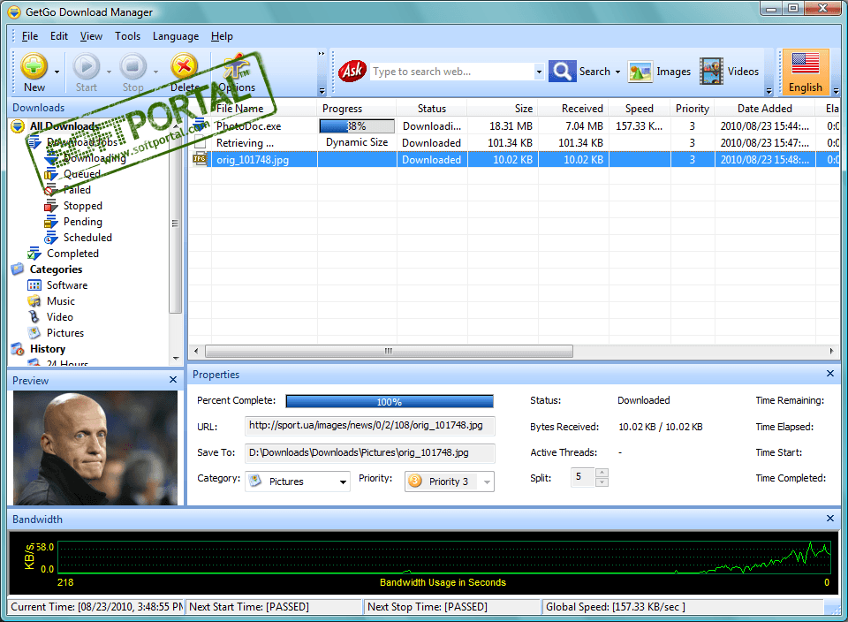Click the JPG file icon of orig_101748.jpg
Viewport: 848px width, 622px height.
[x=201, y=159]
